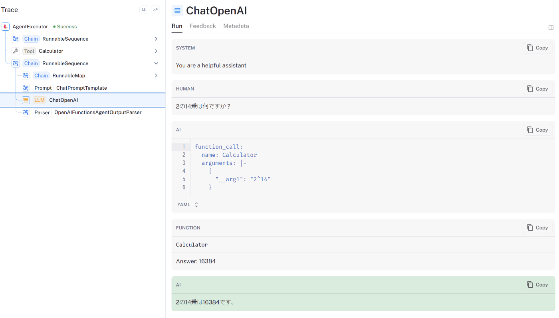Click the Trace panel heading
The width and height of the screenshot is (559, 318).
point(10,10)
